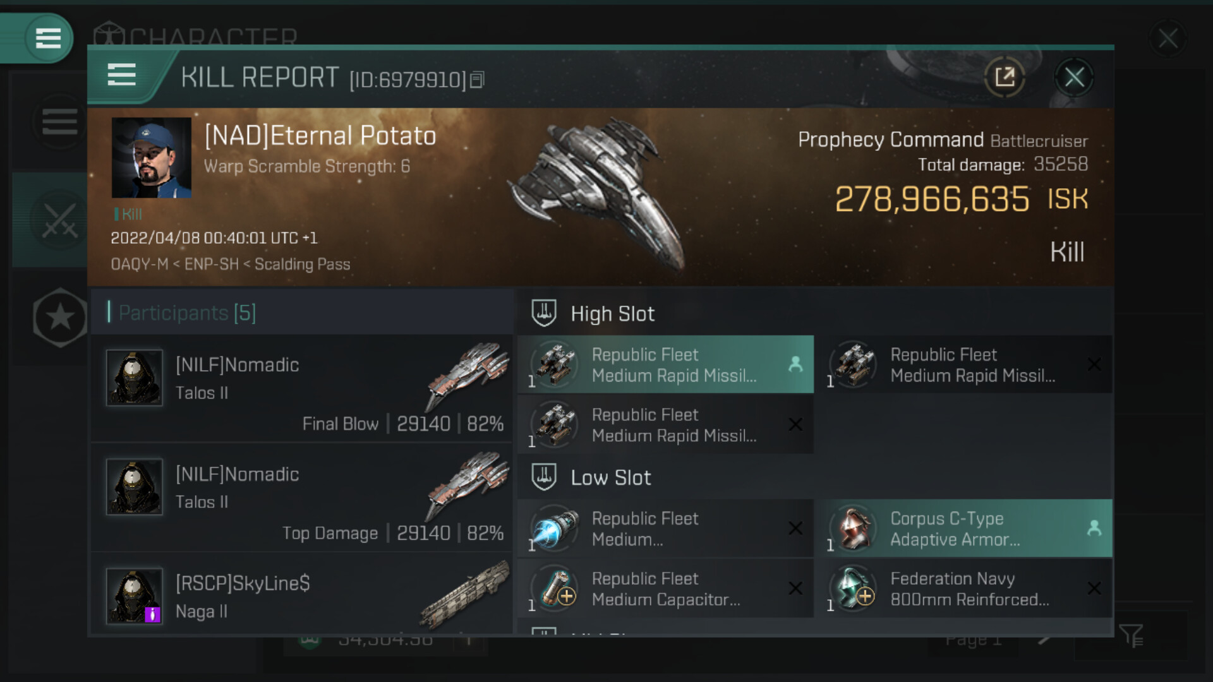Click the Republic Fleet Medium Capacitor module
This screenshot has height=682, width=1213.
click(665, 589)
